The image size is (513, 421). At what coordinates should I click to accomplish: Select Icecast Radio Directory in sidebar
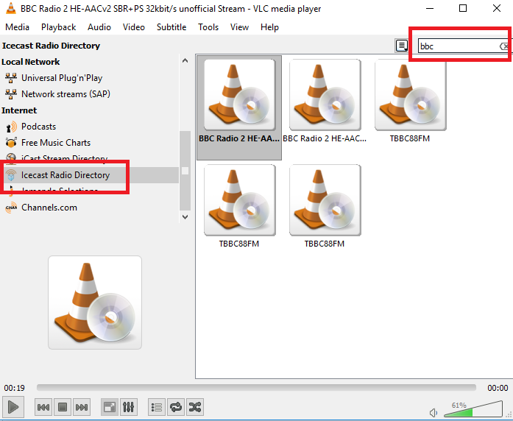[89, 175]
